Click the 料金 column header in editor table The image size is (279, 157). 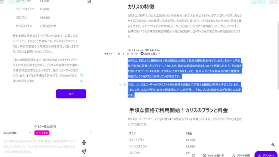189,133
